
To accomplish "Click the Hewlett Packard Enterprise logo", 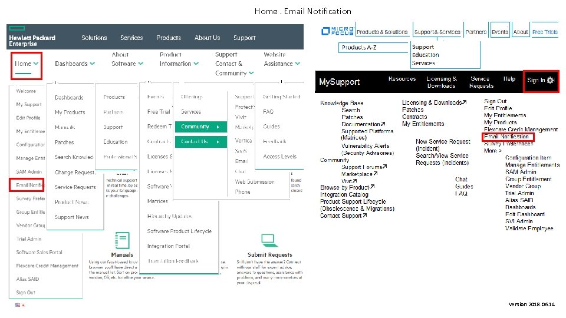I will [x=32, y=37].
